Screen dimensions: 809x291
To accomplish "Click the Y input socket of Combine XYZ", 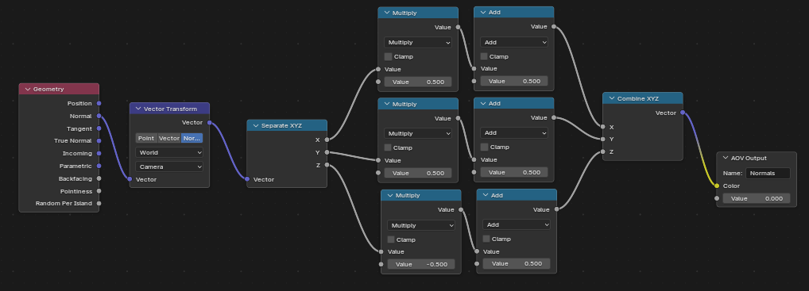I will point(602,139).
